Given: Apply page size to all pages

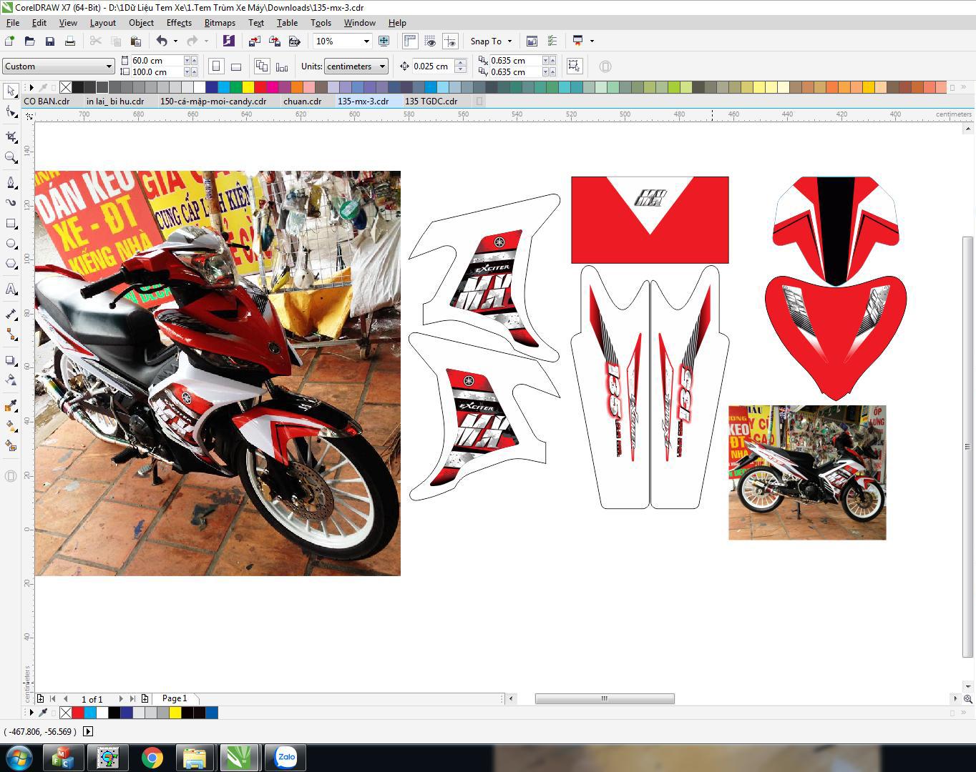Looking at the screenshot, I should click(262, 66).
